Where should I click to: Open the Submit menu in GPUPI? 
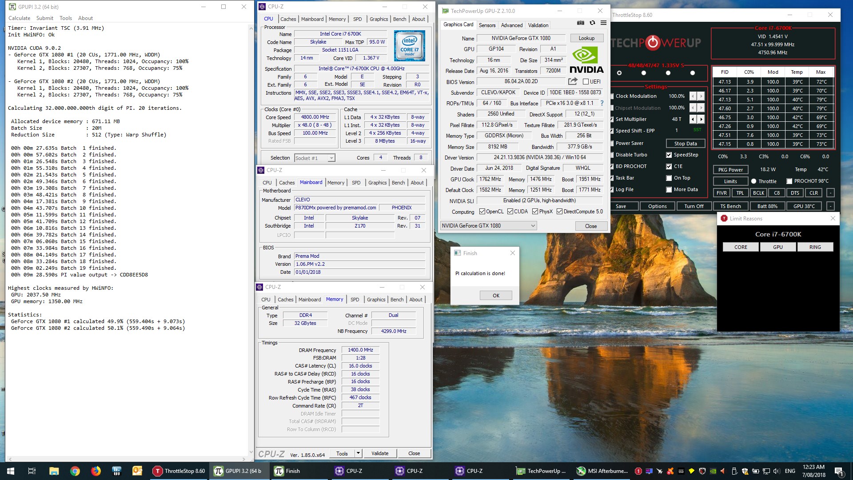click(x=45, y=18)
